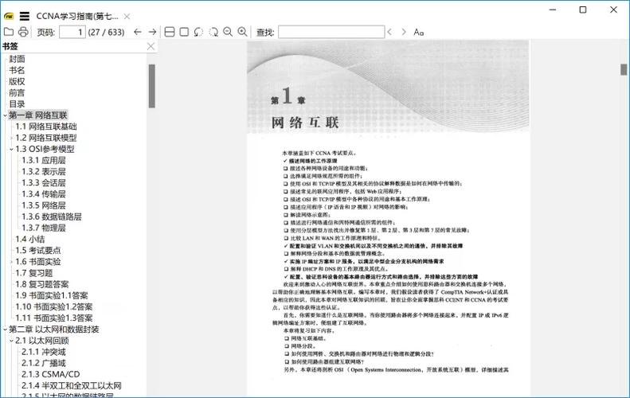The image size is (630, 398).
Task: Jump to 1.4 小结
Action: pos(29,239)
